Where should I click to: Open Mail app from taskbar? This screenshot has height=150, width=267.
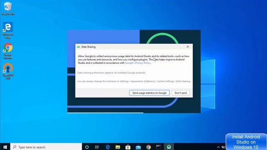coord(138,147)
